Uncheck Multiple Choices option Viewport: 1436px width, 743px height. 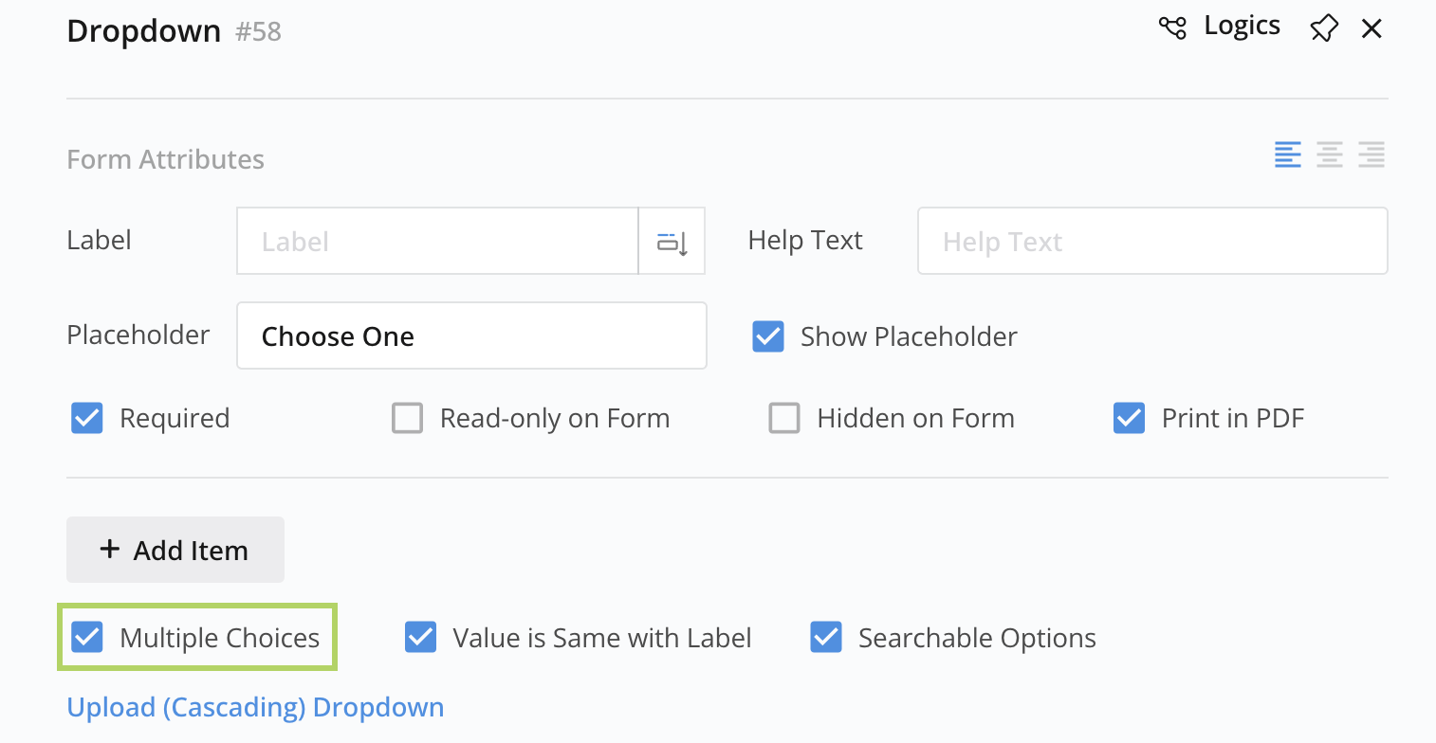[87, 638]
